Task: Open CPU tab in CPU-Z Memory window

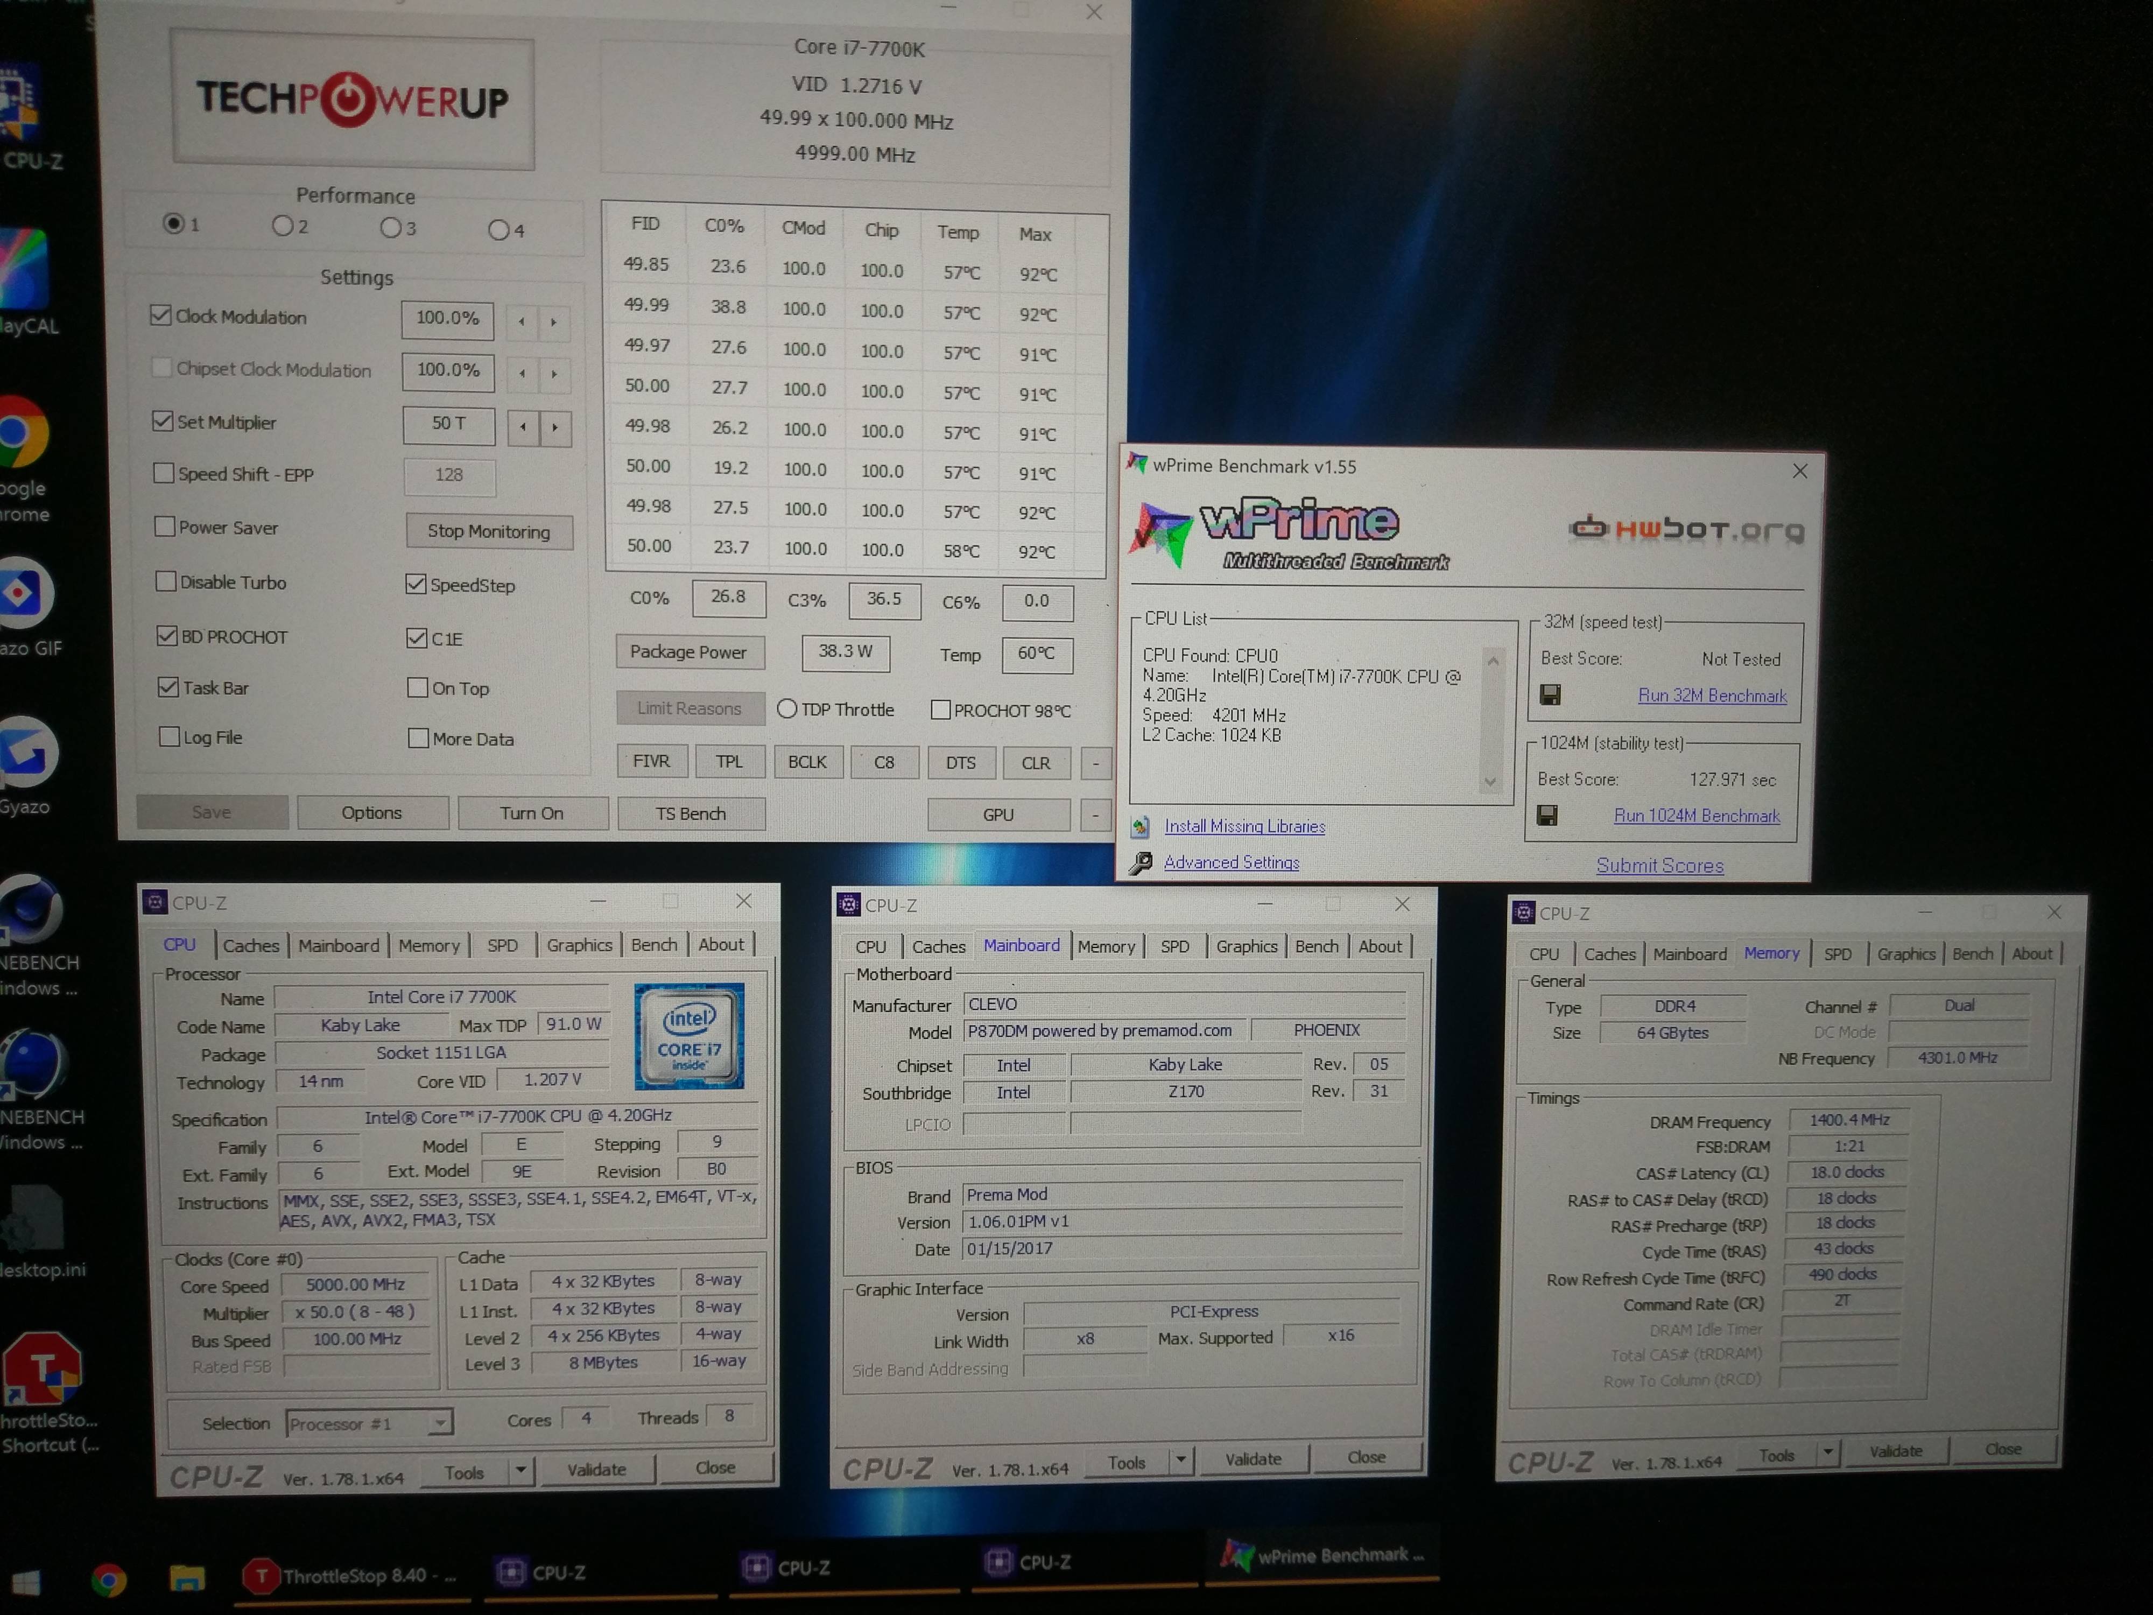Action: (x=1544, y=955)
